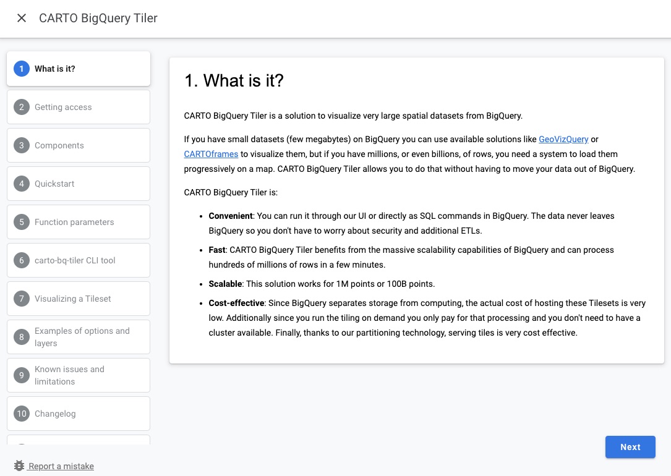Click the step 3 circle beside Components
The width and height of the screenshot is (671, 476).
(22, 145)
